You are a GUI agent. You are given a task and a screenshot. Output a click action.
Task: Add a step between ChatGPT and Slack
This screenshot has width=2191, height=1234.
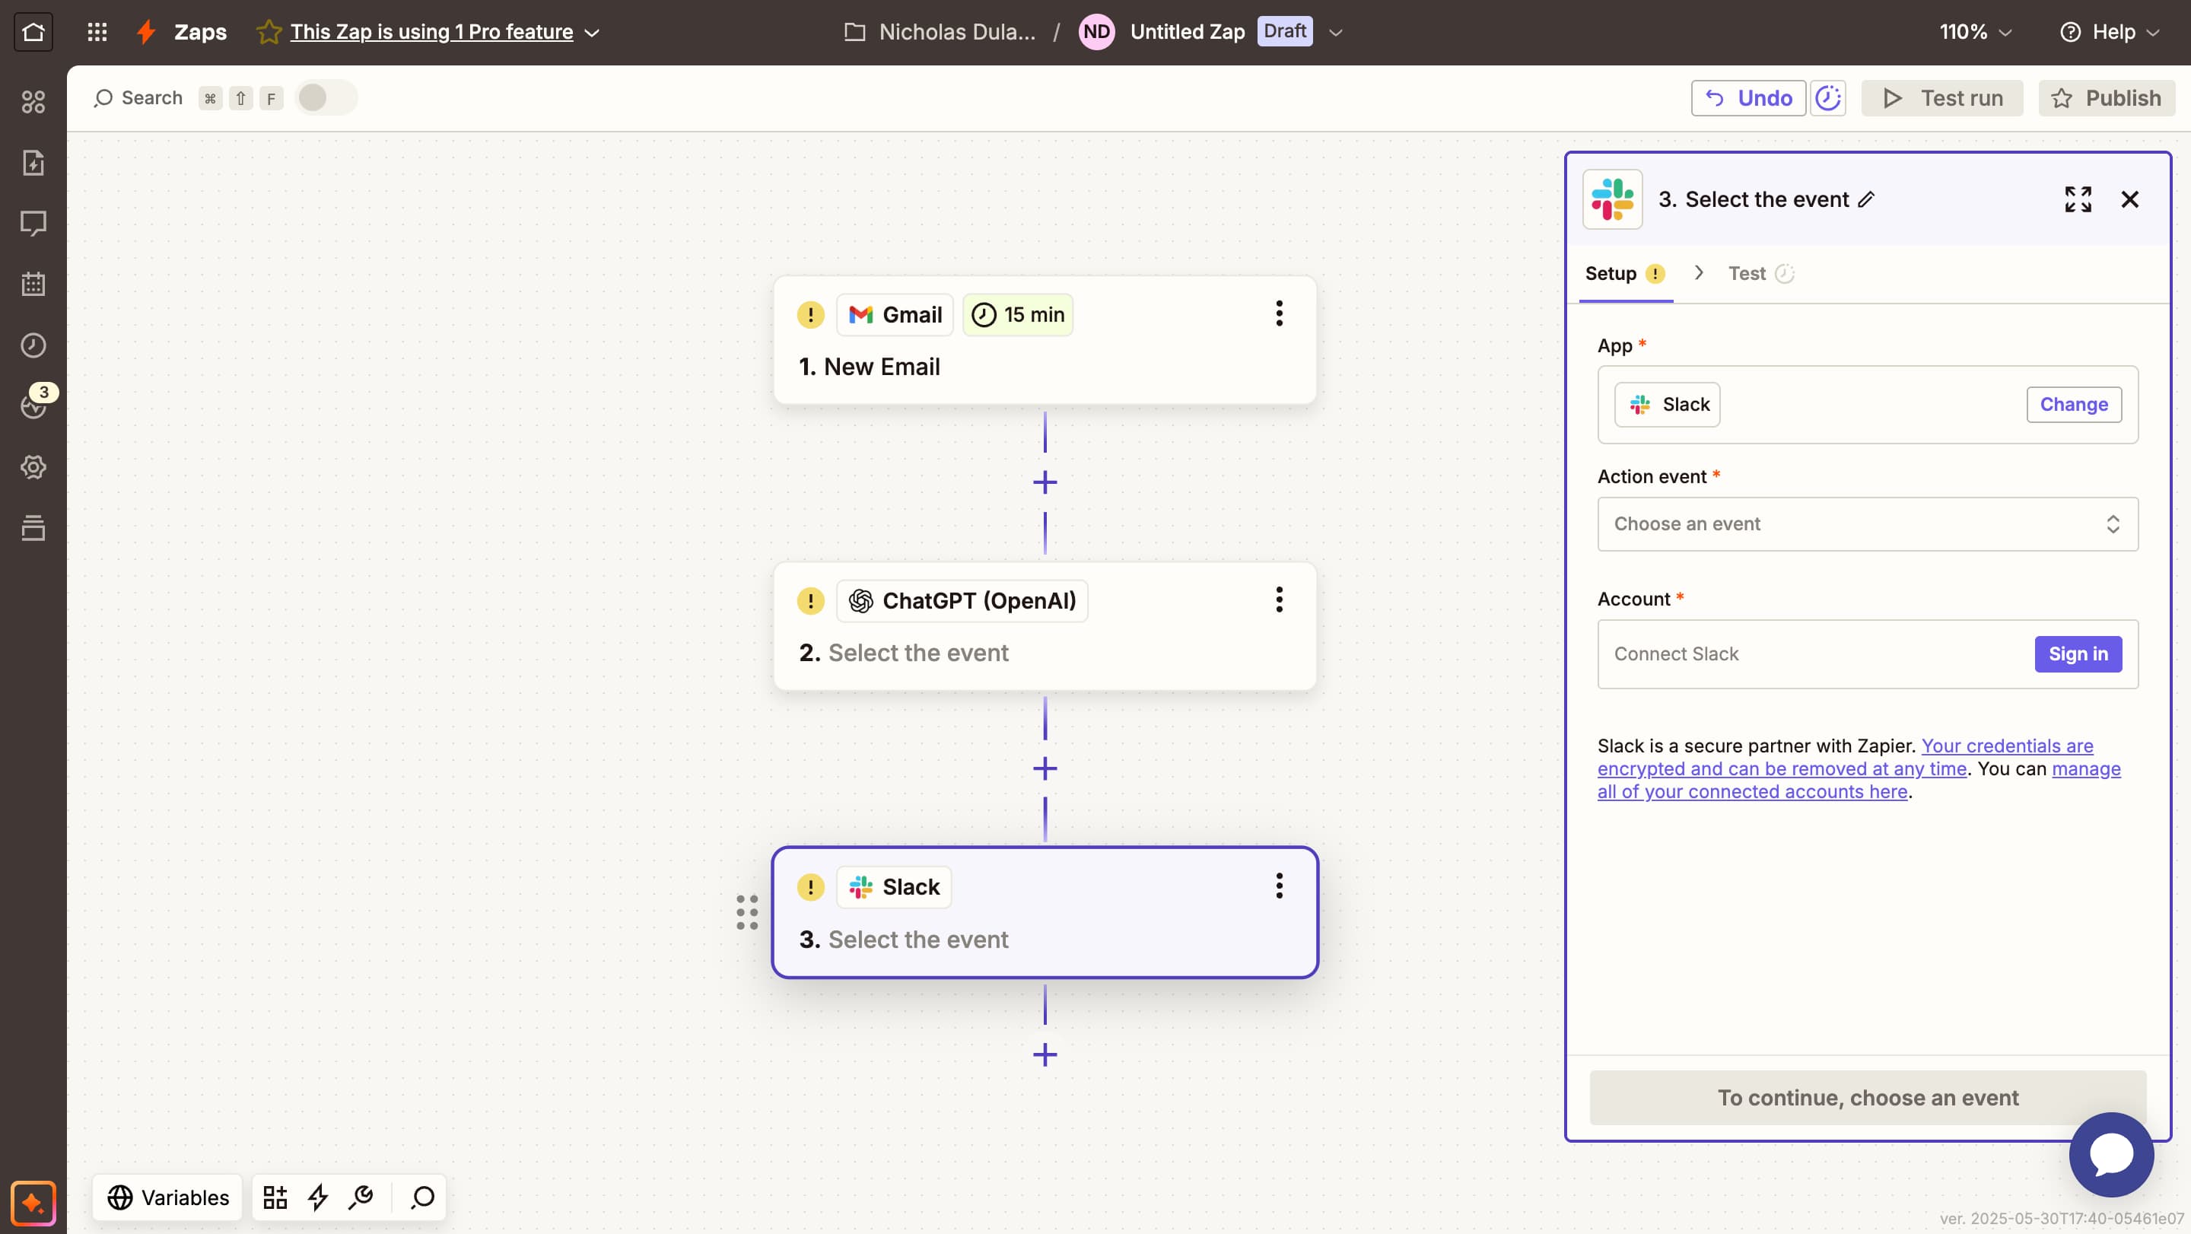coord(1045,769)
